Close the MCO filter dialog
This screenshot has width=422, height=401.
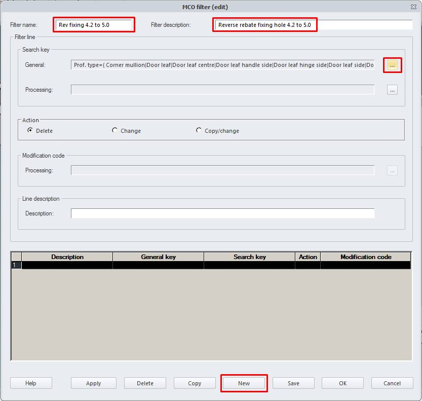click(413, 7)
